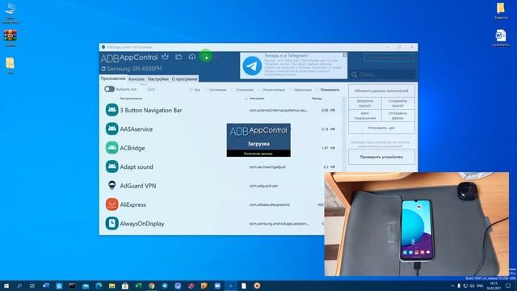The image size is (517, 291).
Task: Click the "AlwaysOnDisplay" app name
Action: 142,224
